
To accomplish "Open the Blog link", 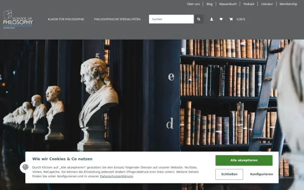I will click(209, 4).
